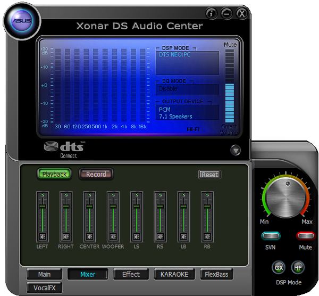
Task: Click the 7.1 Speakers text
Action: click(175, 117)
